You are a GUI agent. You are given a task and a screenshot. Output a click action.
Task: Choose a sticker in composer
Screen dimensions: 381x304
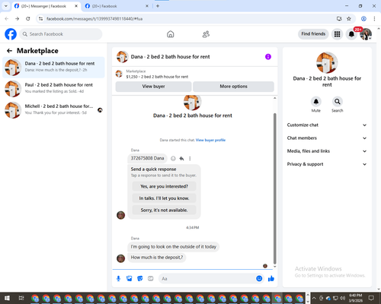[x=140, y=279]
